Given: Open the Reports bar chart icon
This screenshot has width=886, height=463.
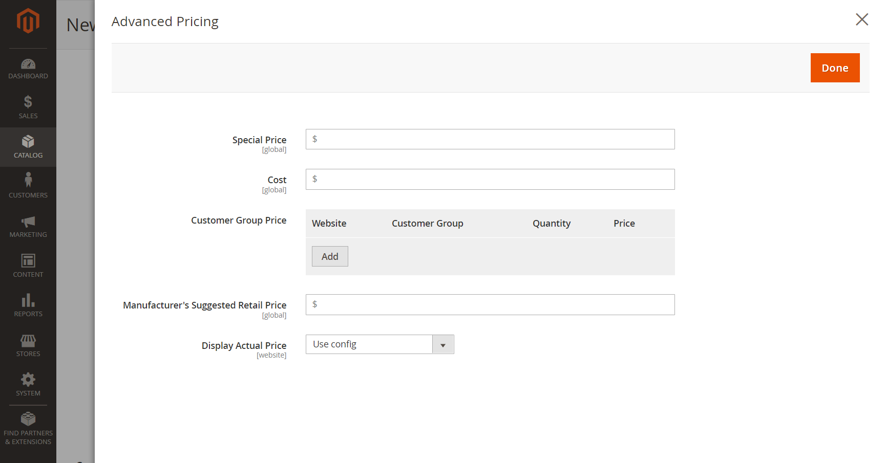Looking at the screenshot, I should click(28, 300).
